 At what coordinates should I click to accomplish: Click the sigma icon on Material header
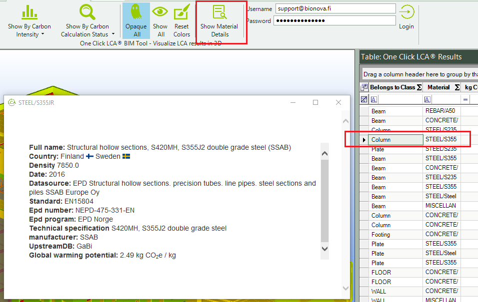point(457,88)
